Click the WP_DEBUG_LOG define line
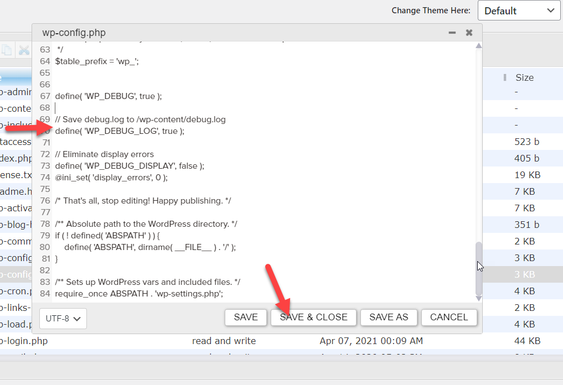The height and width of the screenshot is (385, 563). (120, 131)
